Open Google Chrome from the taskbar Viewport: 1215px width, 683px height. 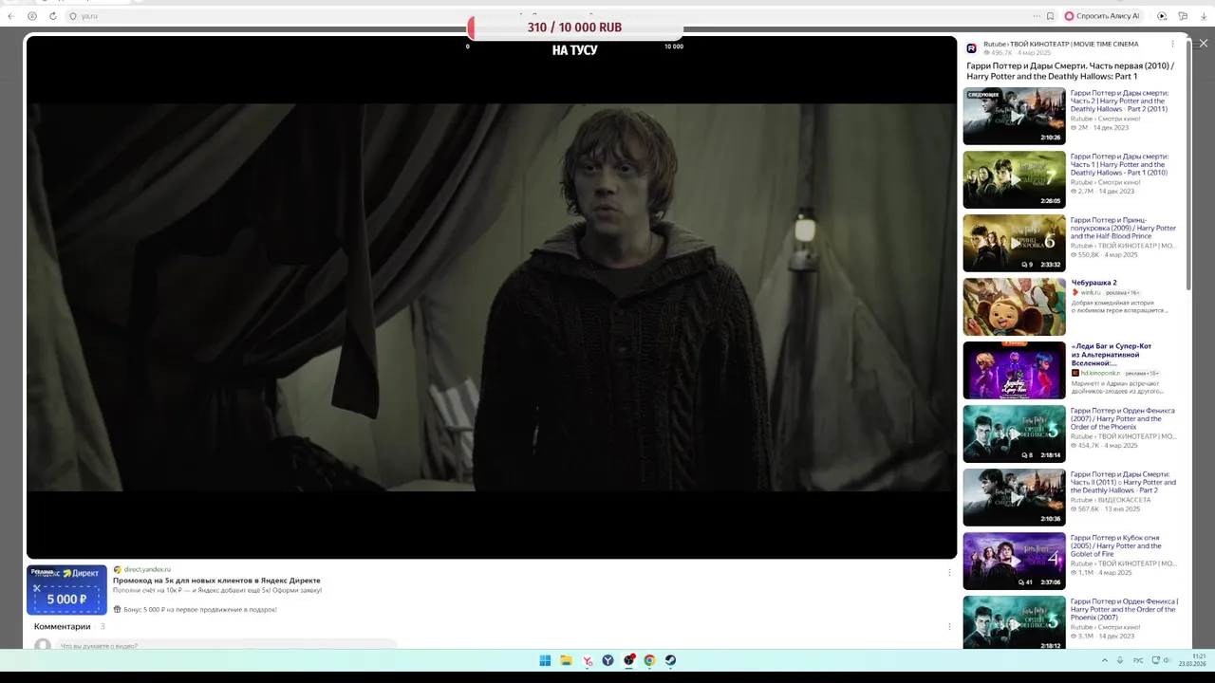click(x=650, y=660)
